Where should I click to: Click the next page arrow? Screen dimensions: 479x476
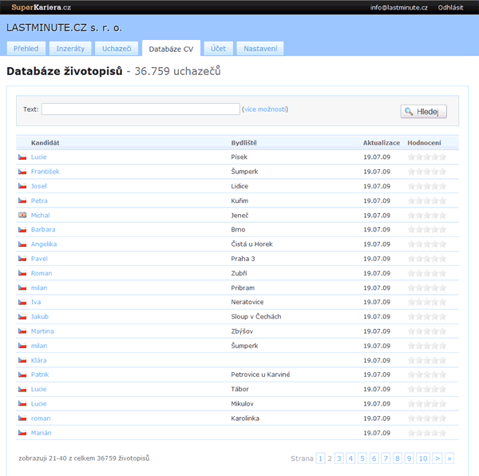tap(437, 458)
